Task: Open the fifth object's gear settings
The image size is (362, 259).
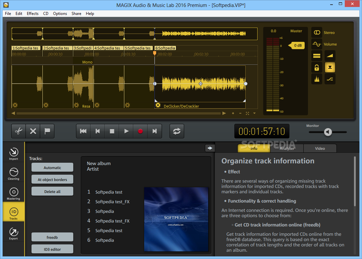Action: [127, 106]
